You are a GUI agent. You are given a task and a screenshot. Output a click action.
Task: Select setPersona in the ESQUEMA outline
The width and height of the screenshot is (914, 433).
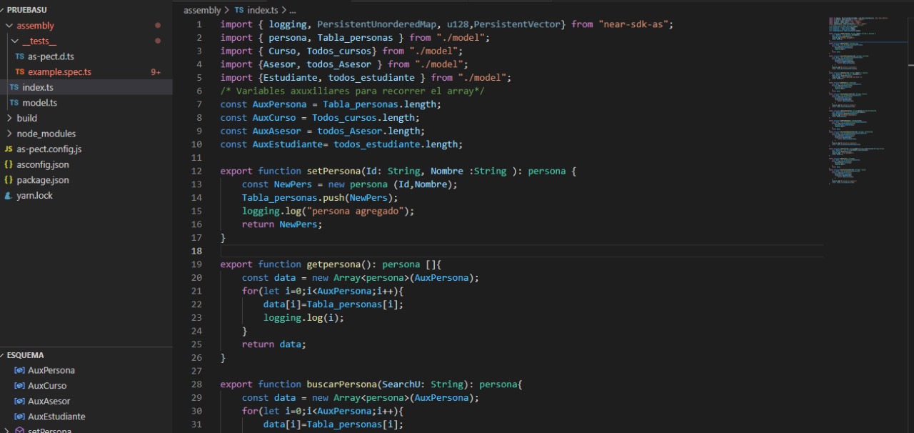coord(49,429)
